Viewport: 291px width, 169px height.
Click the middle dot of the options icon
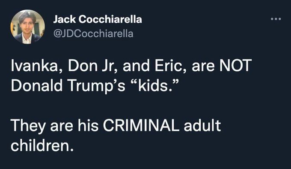tap(276, 19)
